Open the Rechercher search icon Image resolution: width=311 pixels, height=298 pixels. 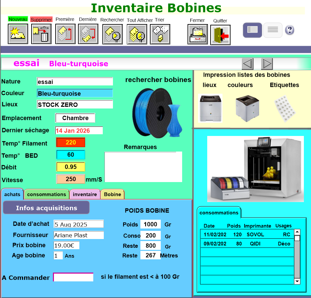pyautogui.click(x=113, y=34)
